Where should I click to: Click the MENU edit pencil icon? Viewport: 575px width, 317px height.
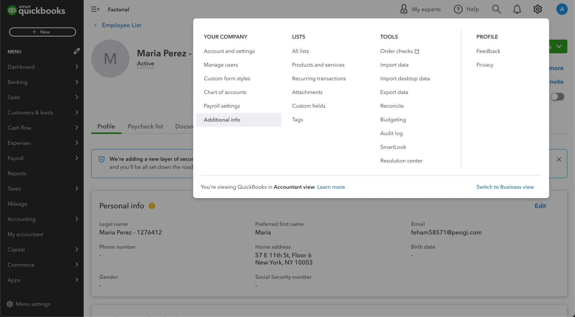pos(77,51)
